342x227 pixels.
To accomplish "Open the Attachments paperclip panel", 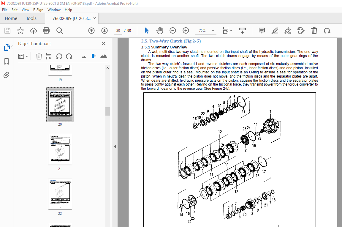I will [x=7, y=75].
